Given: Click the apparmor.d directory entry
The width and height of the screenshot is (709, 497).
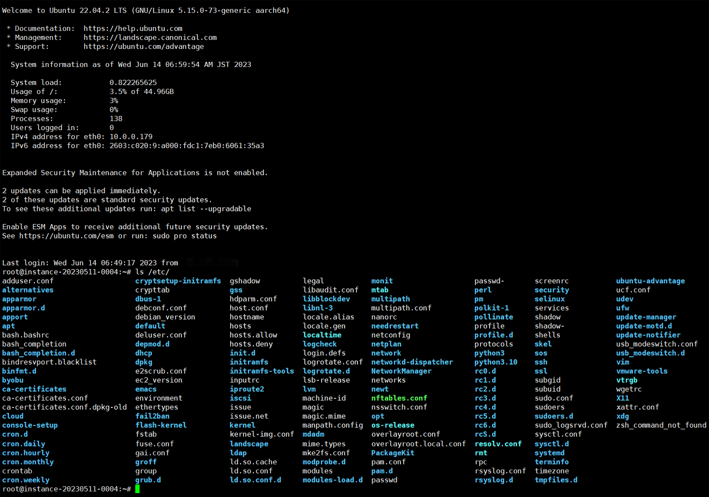Looking at the screenshot, I should (x=23, y=308).
